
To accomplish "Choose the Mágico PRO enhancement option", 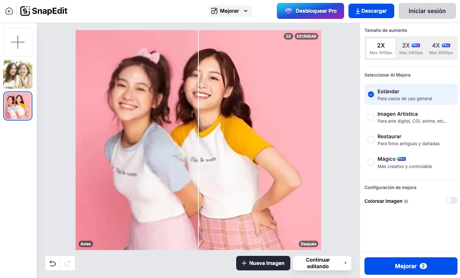I will (x=411, y=163).
